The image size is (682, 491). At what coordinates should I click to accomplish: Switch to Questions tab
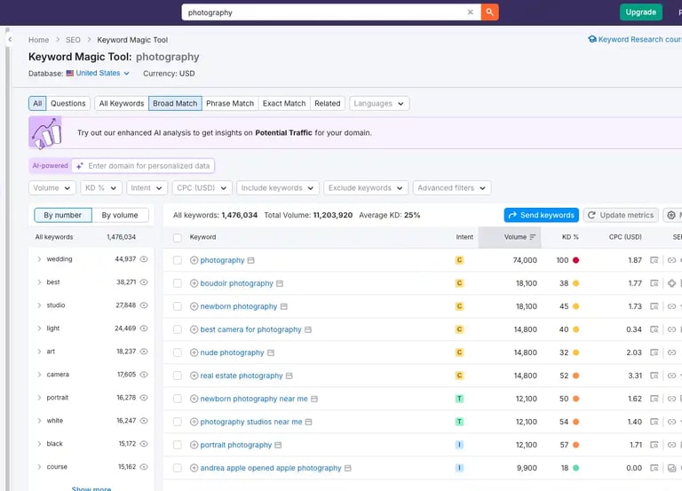tap(67, 104)
